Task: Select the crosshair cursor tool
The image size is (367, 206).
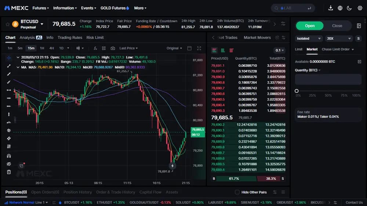Action: pyautogui.click(x=9, y=58)
